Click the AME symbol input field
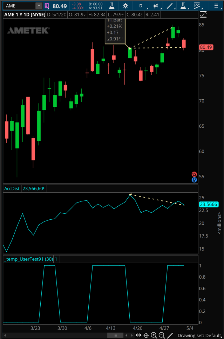The image size is (224, 339). click(19, 6)
